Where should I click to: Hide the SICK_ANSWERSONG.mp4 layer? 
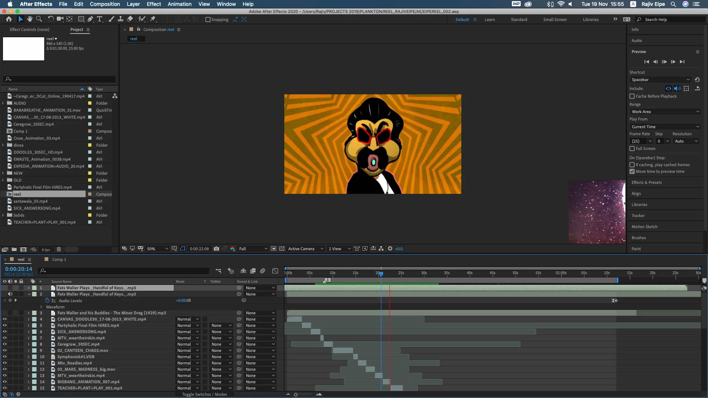(5, 332)
